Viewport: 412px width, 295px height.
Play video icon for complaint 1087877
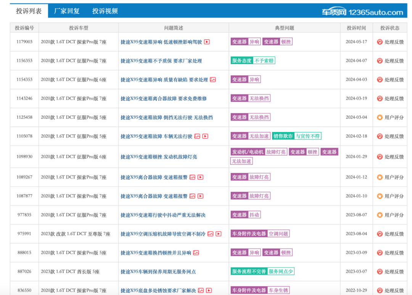201,196
